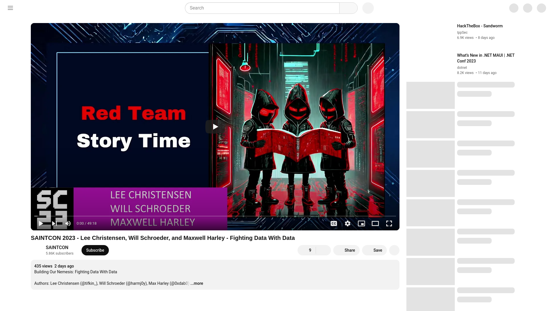Viewport: 553px width, 311px height.
Task: Dislike the video
Action: tap(323, 250)
